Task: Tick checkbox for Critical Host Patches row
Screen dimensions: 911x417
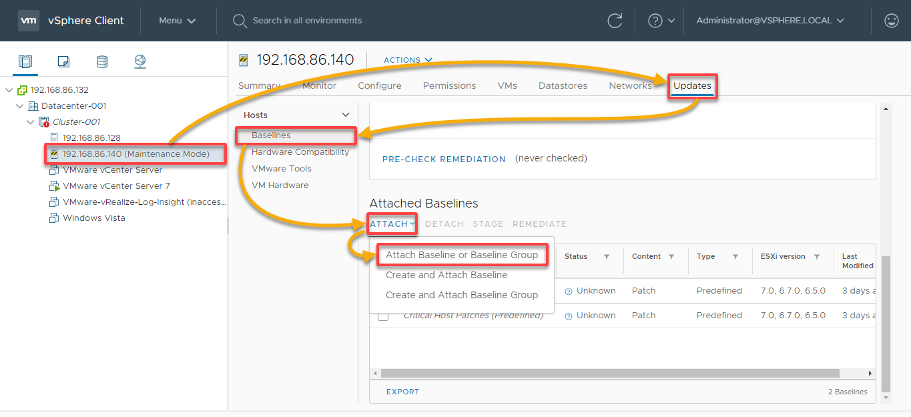Action: [x=383, y=316]
